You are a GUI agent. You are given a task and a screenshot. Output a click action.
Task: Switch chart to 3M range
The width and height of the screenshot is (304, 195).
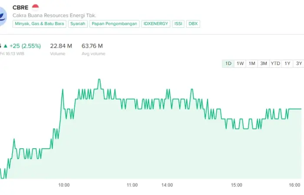264,63
